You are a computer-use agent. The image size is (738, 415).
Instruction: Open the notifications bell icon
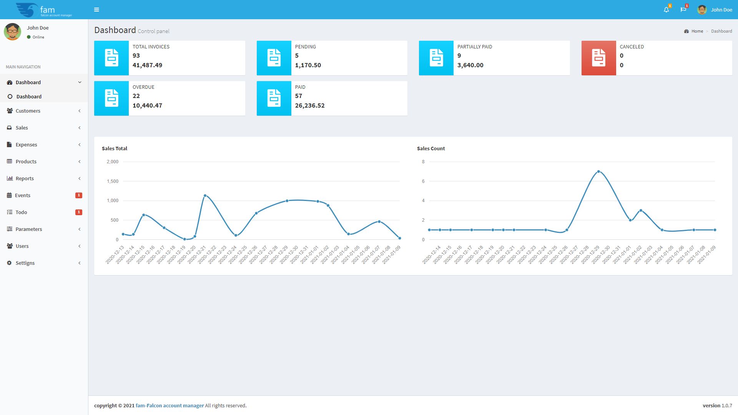click(x=666, y=10)
